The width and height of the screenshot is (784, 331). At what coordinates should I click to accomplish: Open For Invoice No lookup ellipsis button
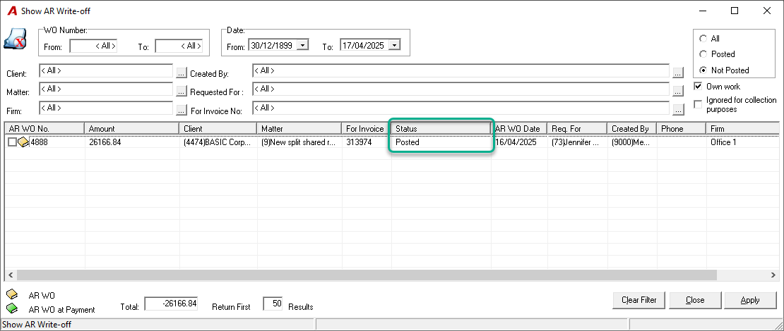[677, 110]
